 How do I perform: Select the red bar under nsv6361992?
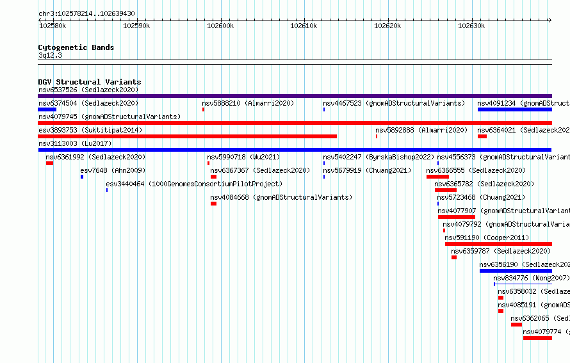coord(49,163)
